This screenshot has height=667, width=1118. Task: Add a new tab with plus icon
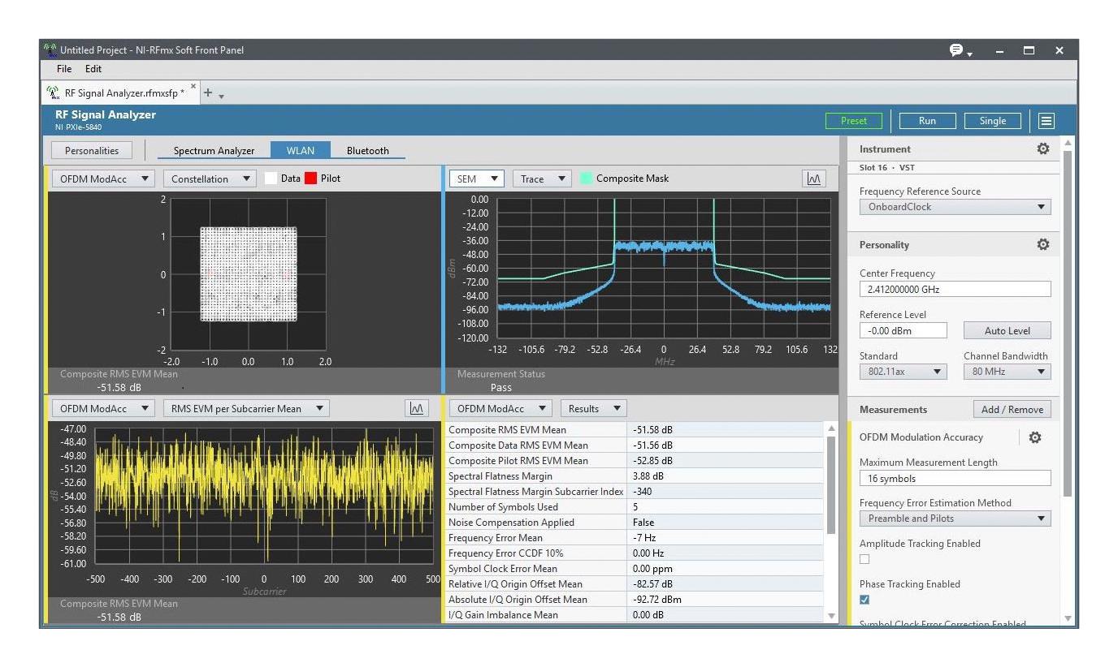(x=208, y=93)
